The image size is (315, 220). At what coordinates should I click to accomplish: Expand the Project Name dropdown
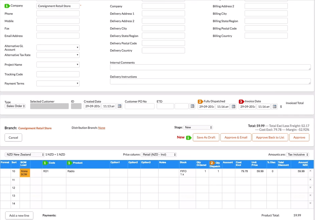tap(58, 65)
